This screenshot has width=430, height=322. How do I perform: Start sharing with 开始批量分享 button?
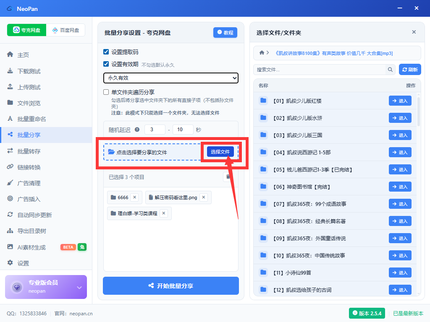click(171, 286)
